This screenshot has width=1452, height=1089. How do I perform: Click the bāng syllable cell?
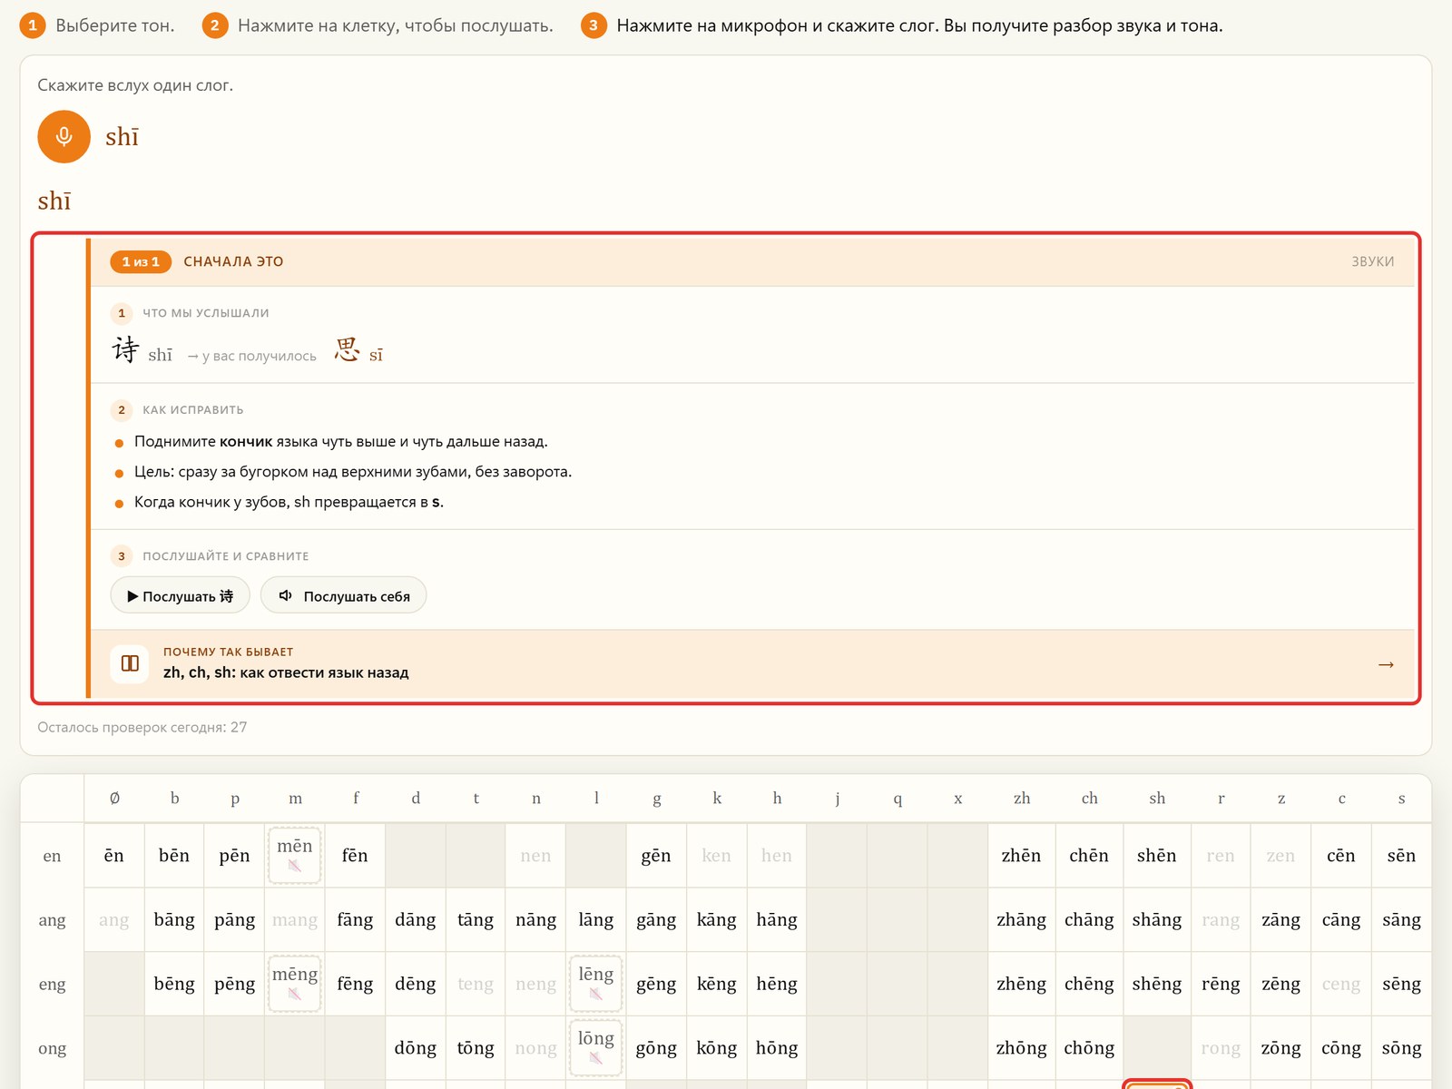point(174,919)
